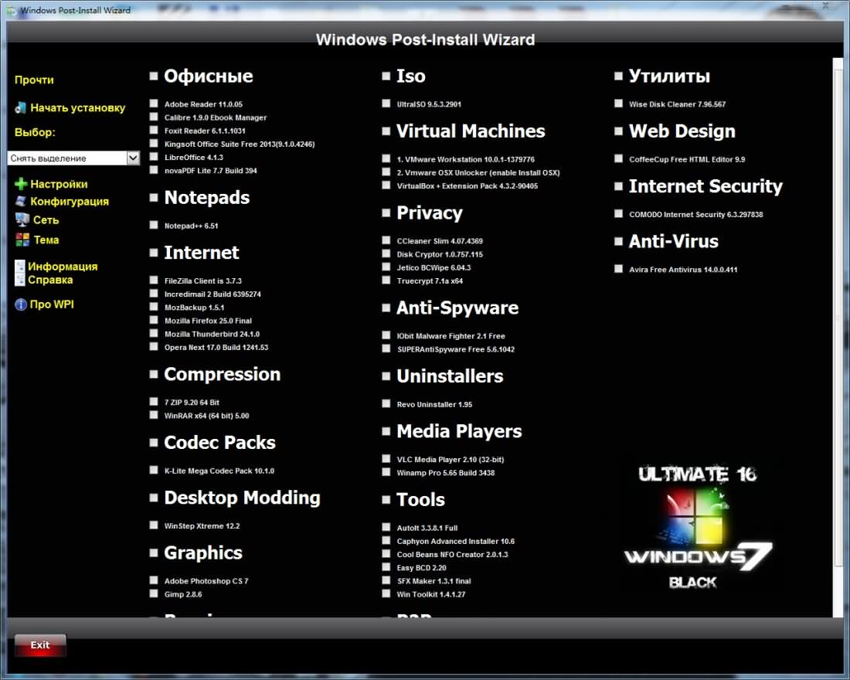Check Win Toolkit 1.4.1.27
Viewport: 850px width, 680px height.
pyautogui.click(x=386, y=593)
